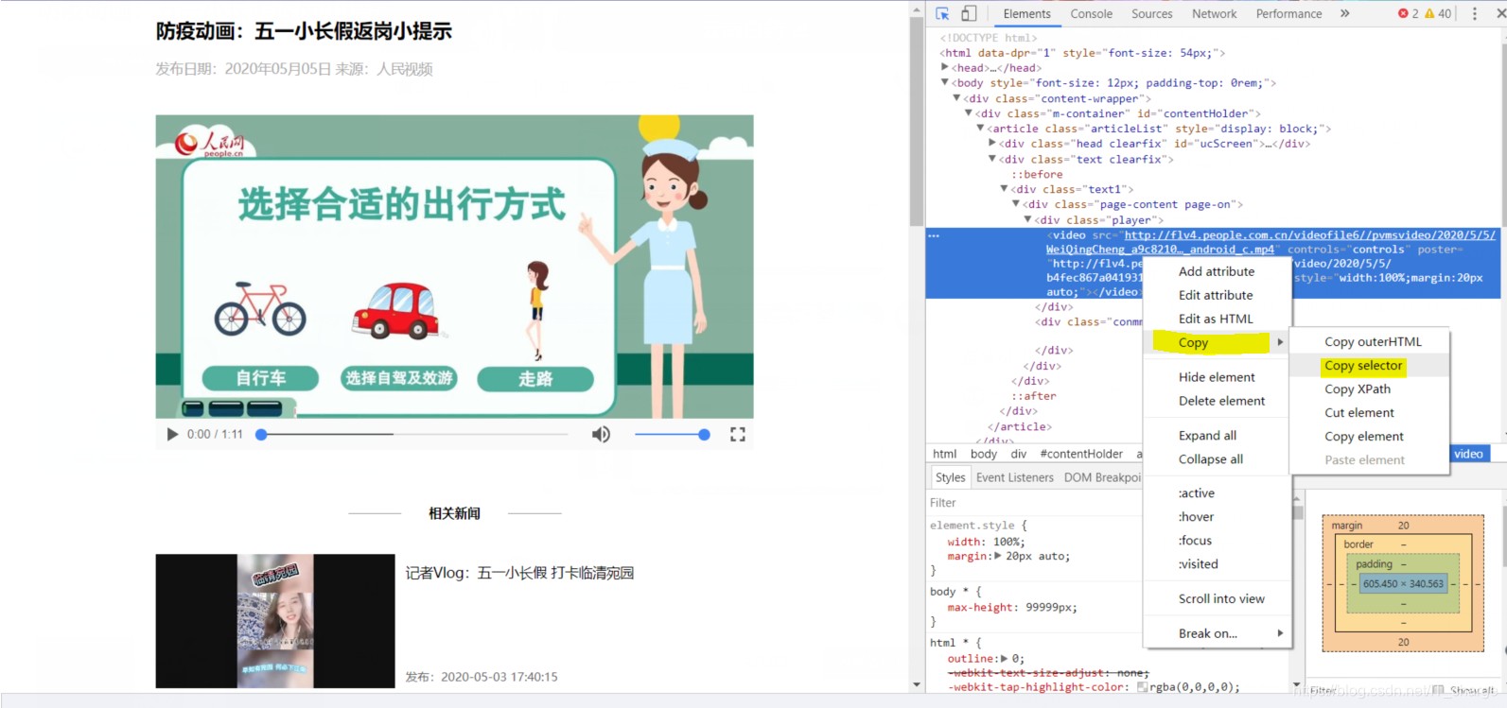Collapse the articleList article node
This screenshot has height=708, width=1507.
click(980, 129)
